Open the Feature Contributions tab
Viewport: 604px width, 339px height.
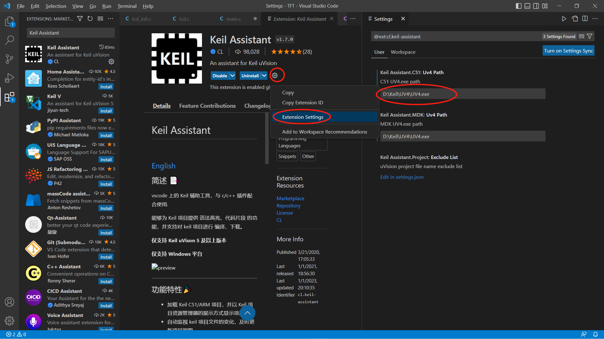pos(207,106)
